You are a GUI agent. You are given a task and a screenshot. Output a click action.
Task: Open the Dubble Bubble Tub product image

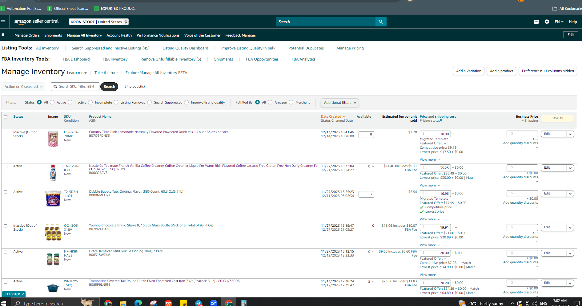coord(53,198)
